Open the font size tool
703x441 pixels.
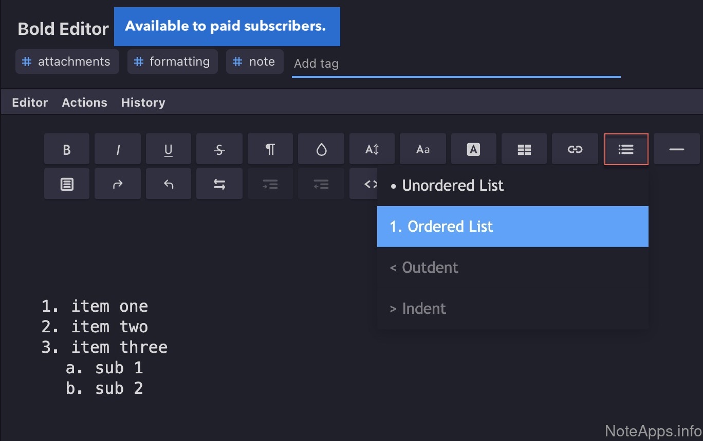[372, 149]
